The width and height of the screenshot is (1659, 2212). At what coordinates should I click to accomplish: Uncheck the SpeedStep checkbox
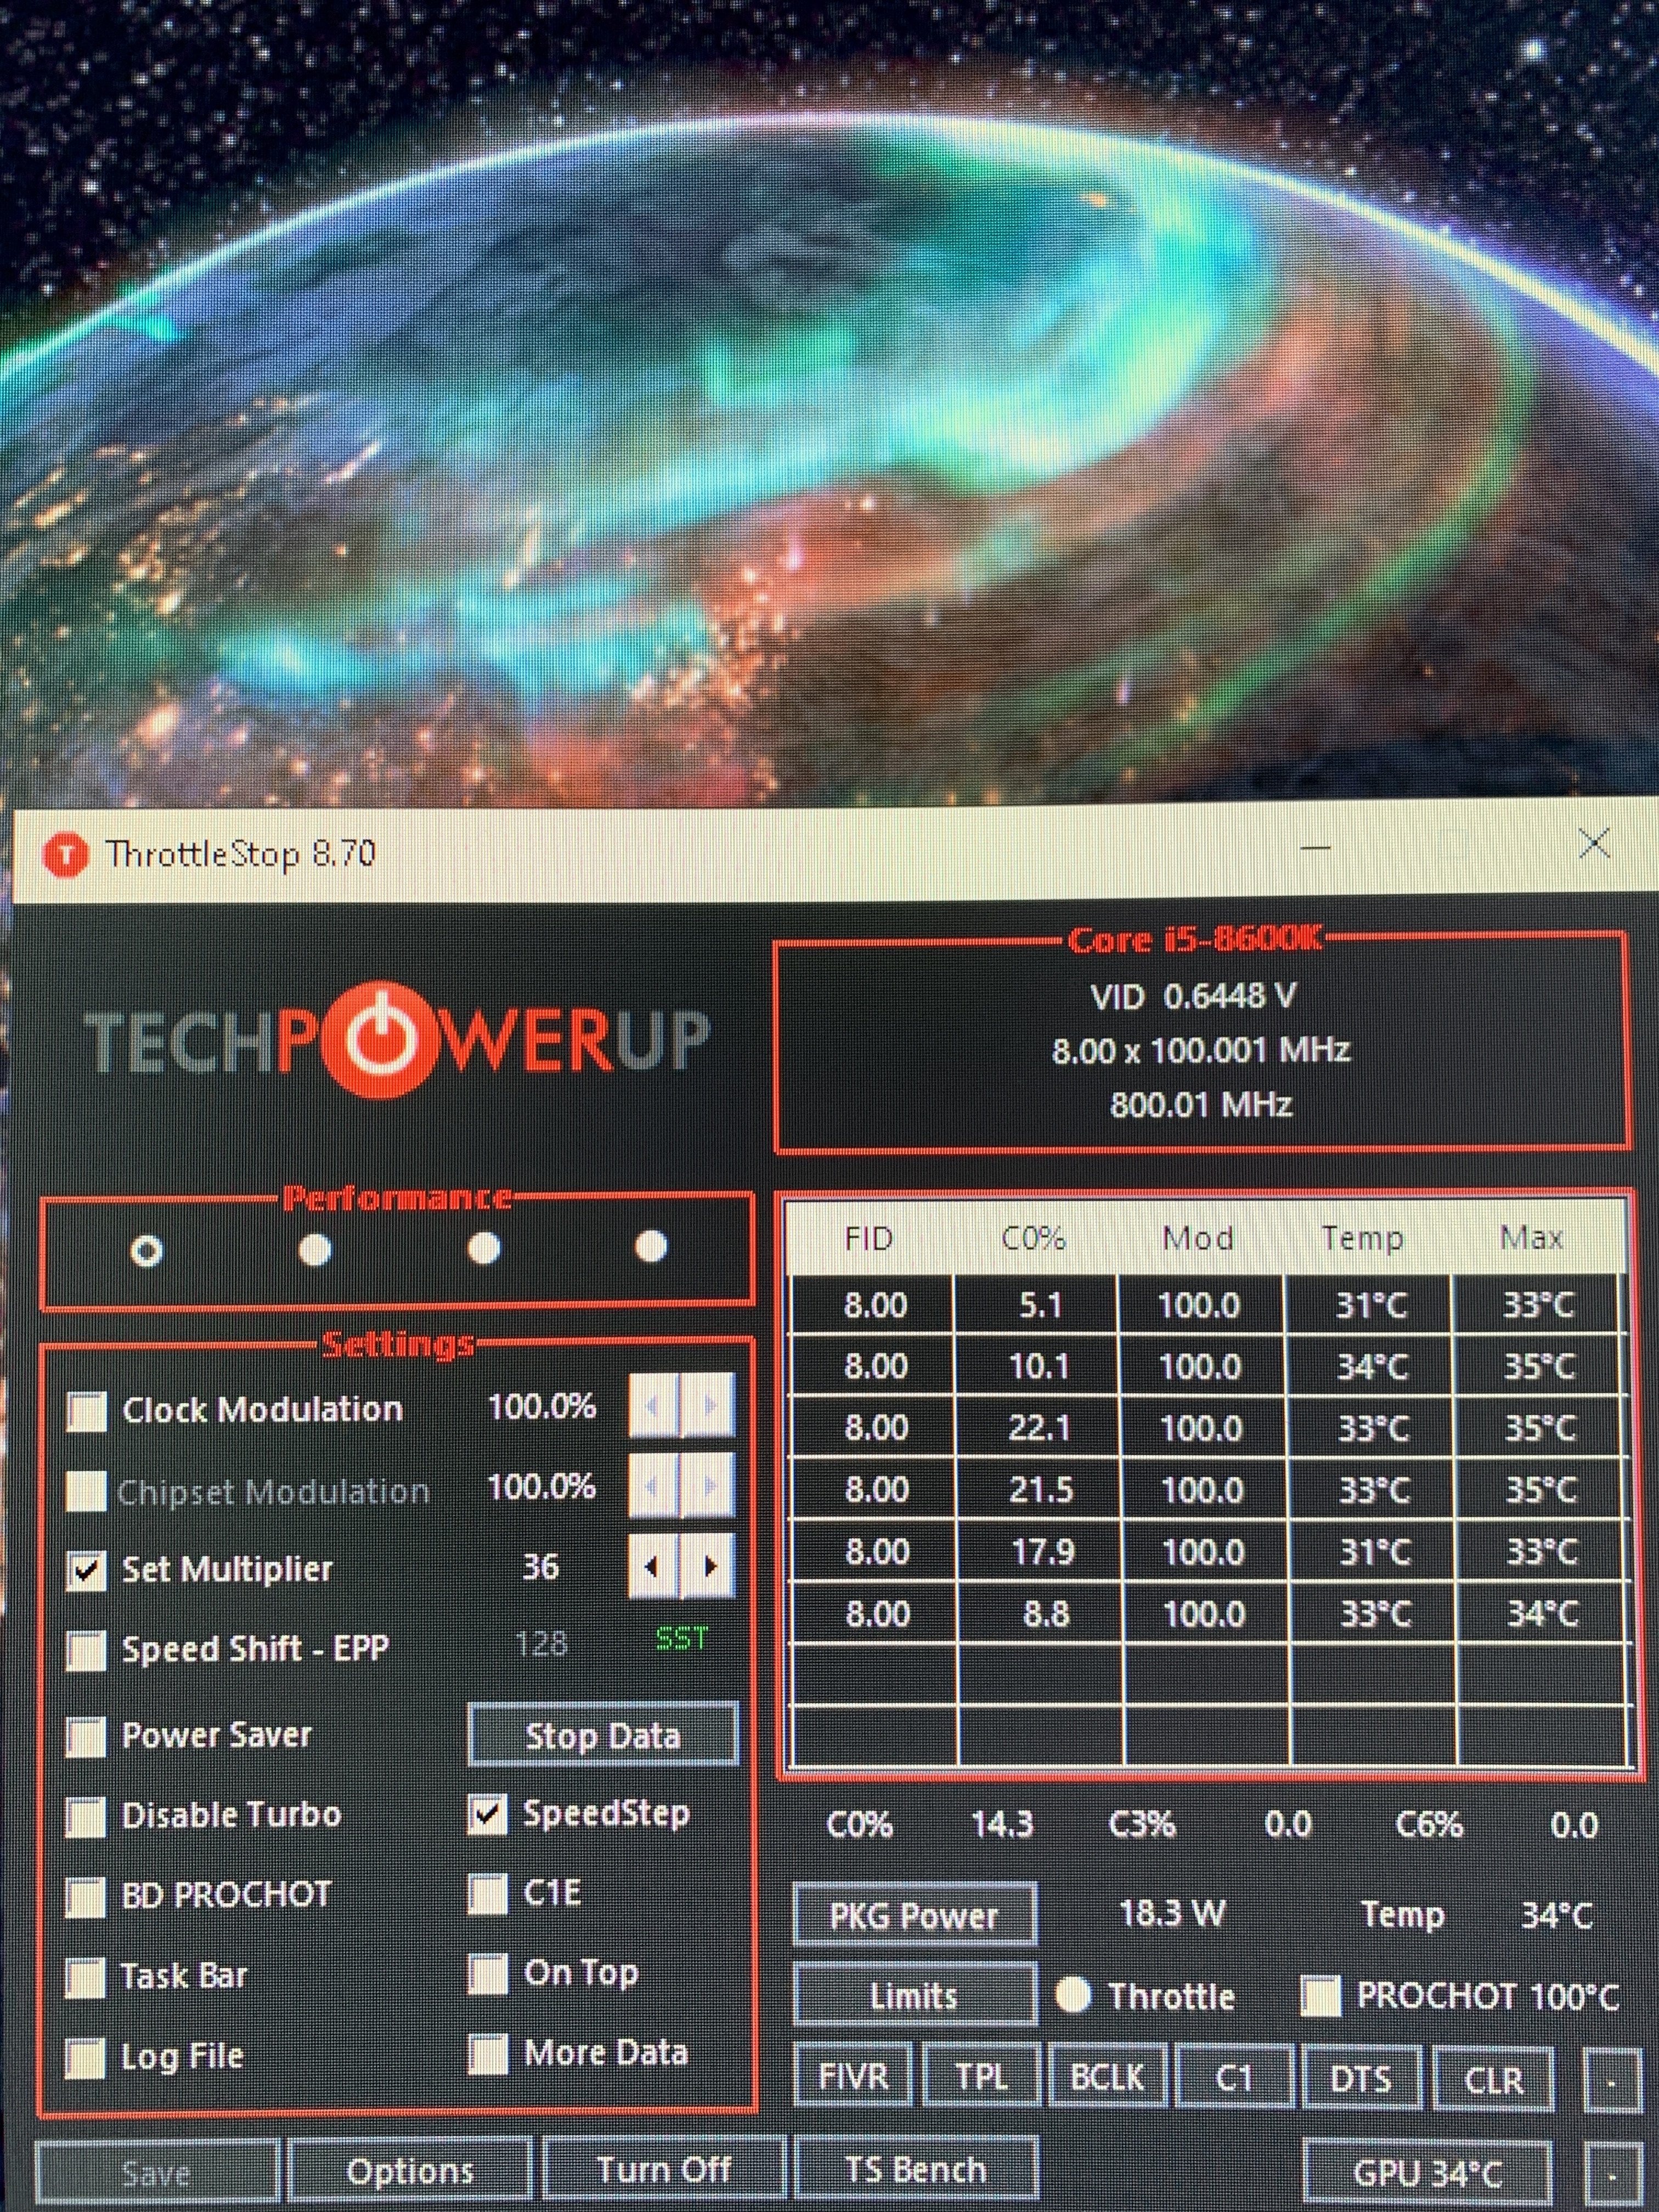tap(487, 1815)
